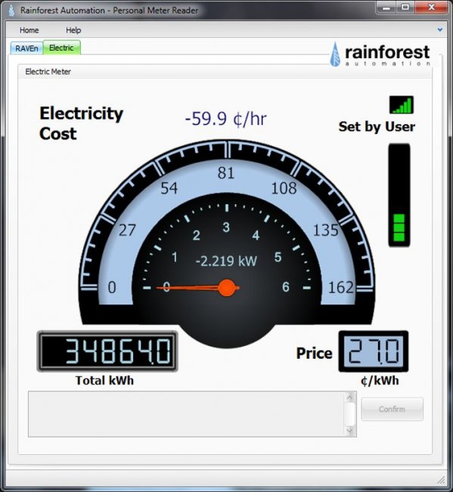Click the message box scroll up arrow

350,397
